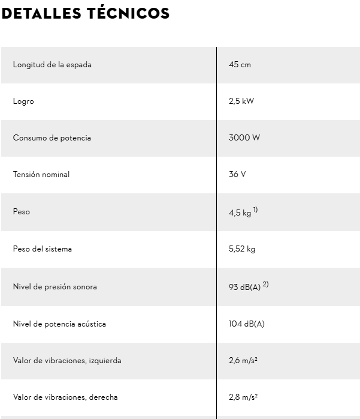Click footnote 2 superscript beside 93 dB(A)
The width and height of the screenshot is (360, 419).
(265, 284)
